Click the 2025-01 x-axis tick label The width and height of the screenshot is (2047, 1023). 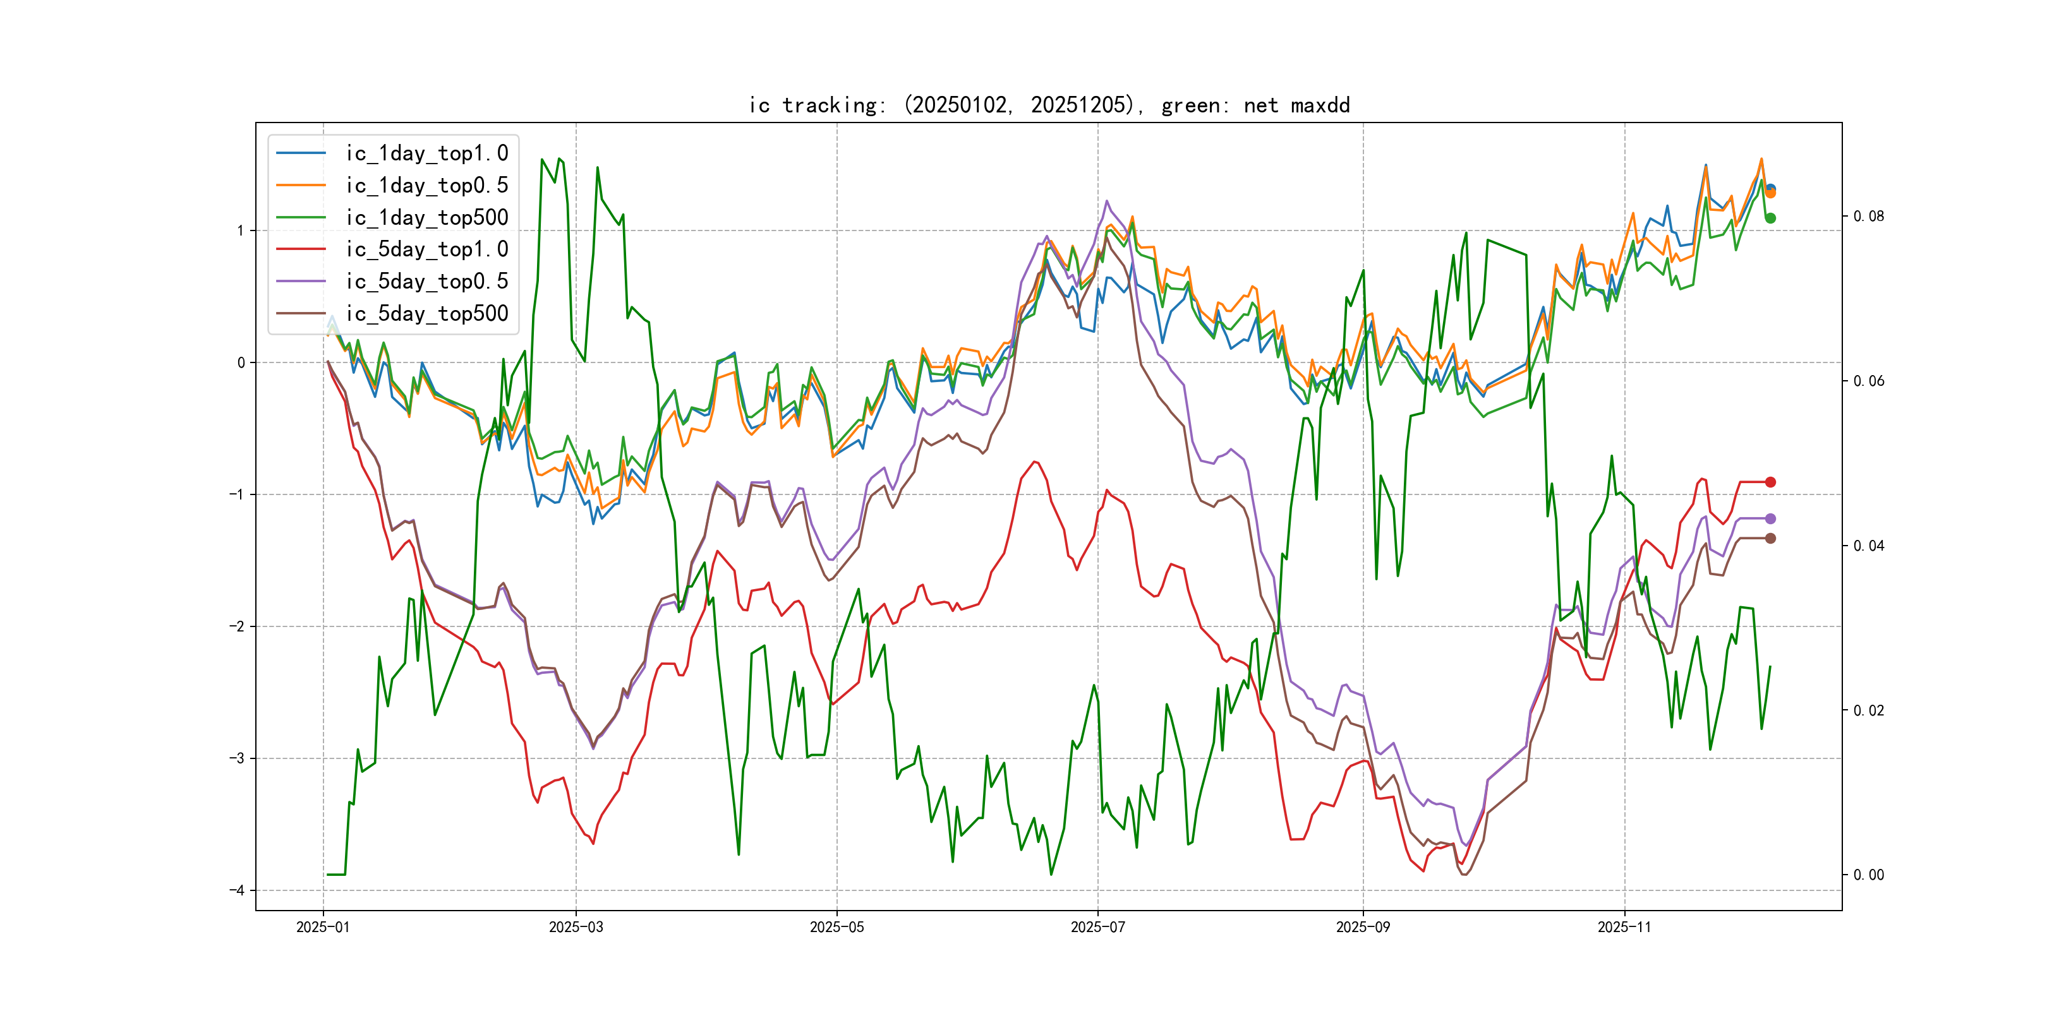coord(323,927)
